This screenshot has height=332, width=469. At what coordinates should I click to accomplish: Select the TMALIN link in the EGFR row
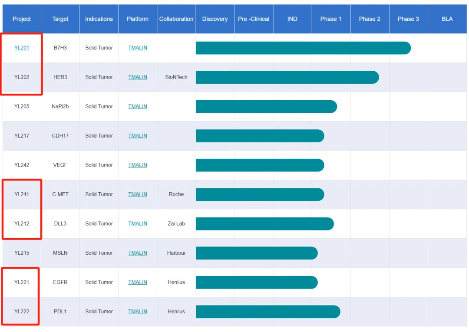click(138, 282)
